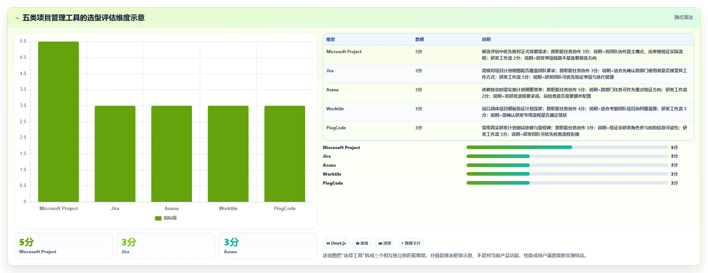Open the 3分 Asana summary card
Screen dimensions: 708x273
coord(268,246)
